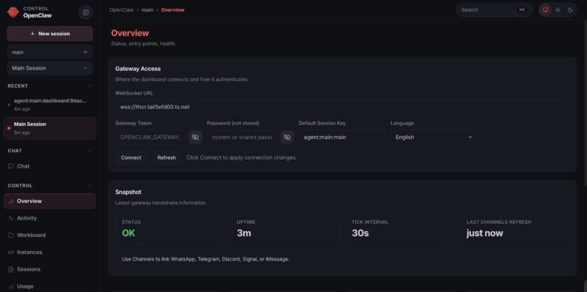Switch to light theme sun icon
Screen dimensions: 587x292
(558, 10)
